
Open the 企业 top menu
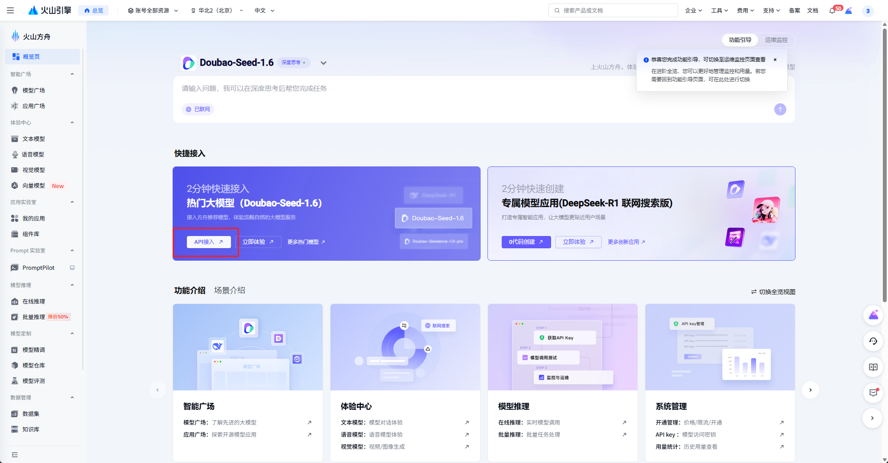pos(693,10)
